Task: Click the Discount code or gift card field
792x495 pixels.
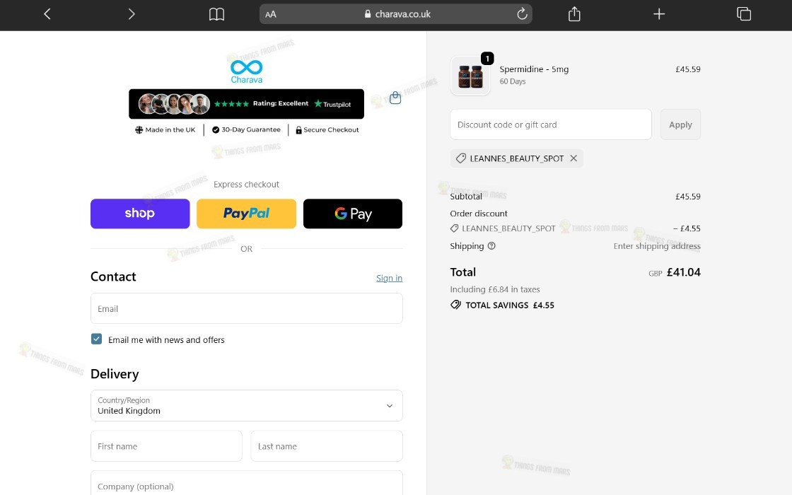Action: (551, 124)
